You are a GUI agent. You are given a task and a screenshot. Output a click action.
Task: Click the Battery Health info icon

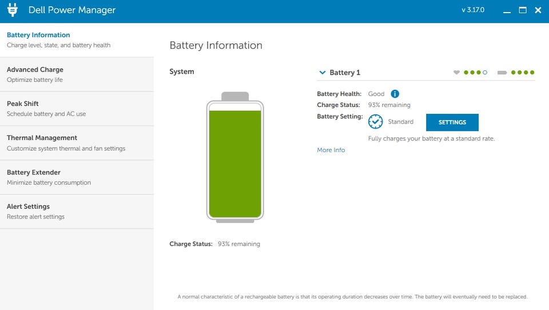[x=395, y=94]
